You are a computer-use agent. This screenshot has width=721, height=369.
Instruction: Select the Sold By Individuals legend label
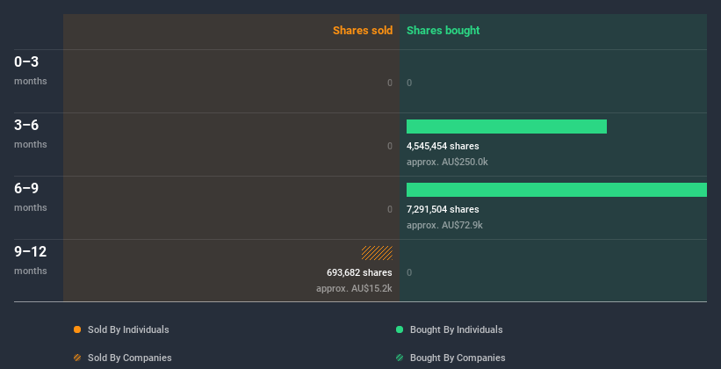(x=128, y=329)
